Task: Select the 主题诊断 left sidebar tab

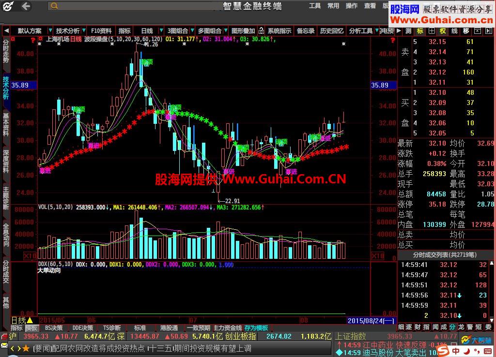Action: (6, 198)
